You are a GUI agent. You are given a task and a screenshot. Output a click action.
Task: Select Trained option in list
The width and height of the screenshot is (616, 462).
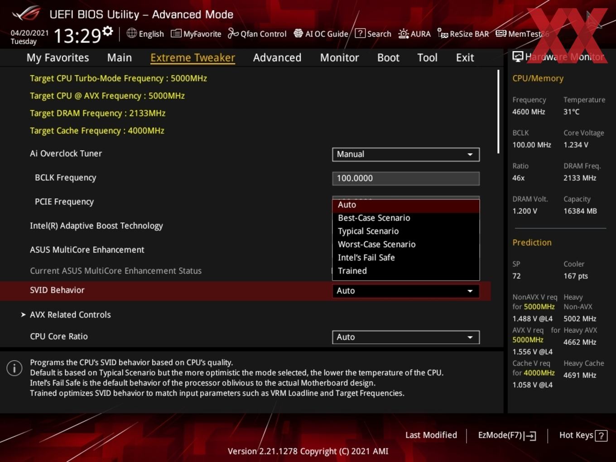coord(406,270)
